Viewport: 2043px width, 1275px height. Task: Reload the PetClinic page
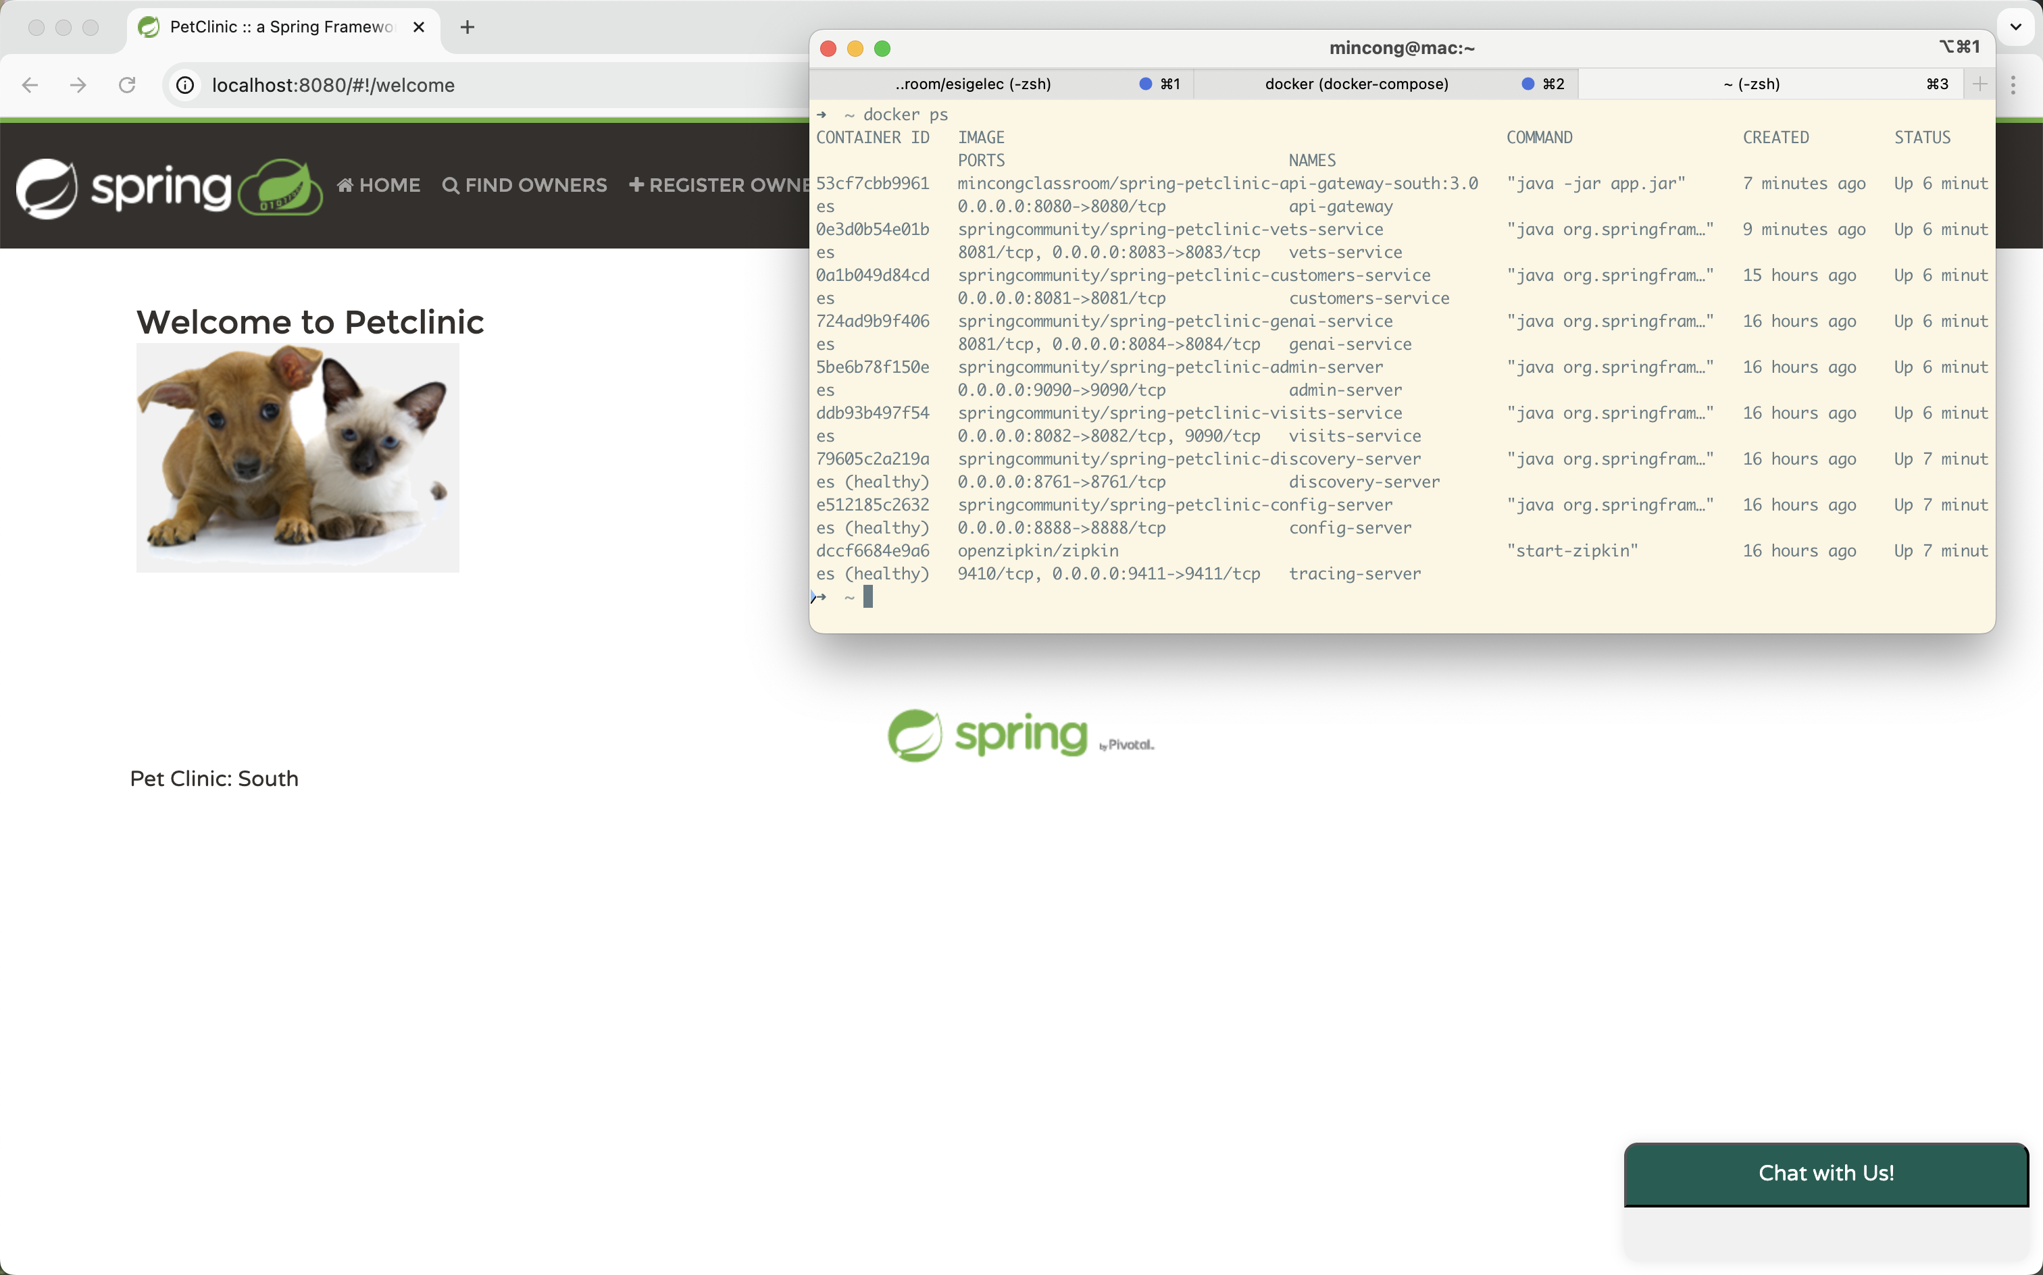(x=128, y=85)
